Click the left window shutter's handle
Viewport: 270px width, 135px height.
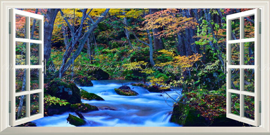pos(45,66)
